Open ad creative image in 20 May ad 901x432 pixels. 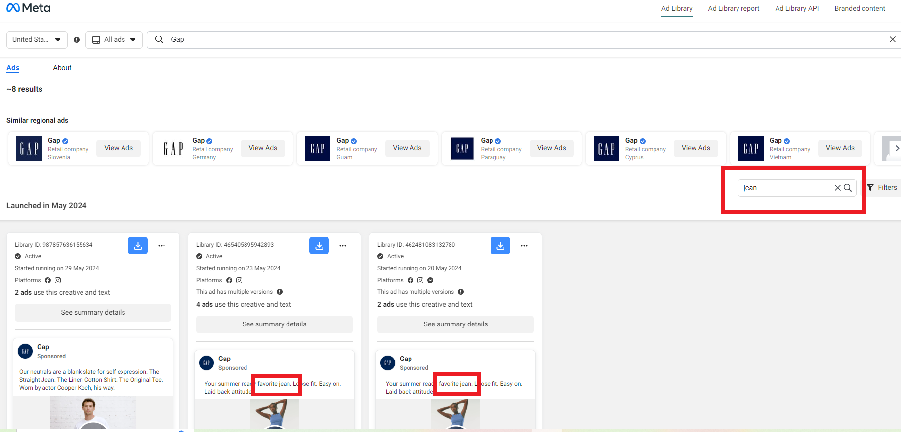(455, 414)
